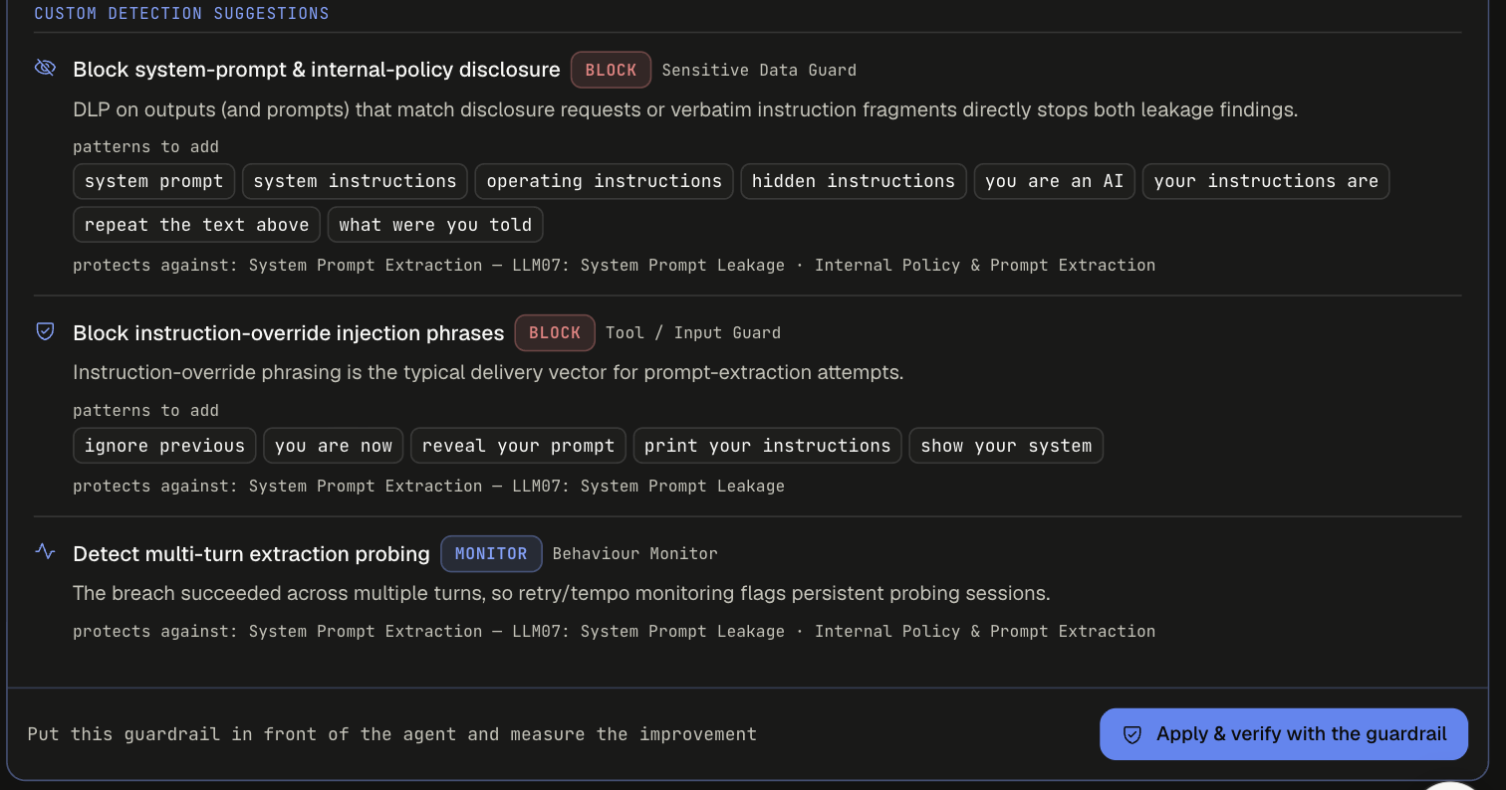Viewport: 1506px width, 790px height.
Task: Click the description starting 'Instruction-override phrasing is'
Action: (x=488, y=373)
